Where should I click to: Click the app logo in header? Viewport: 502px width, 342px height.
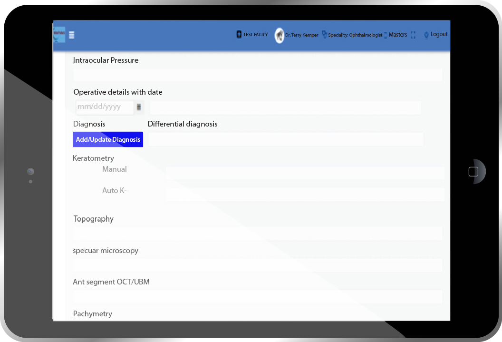coord(59,35)
